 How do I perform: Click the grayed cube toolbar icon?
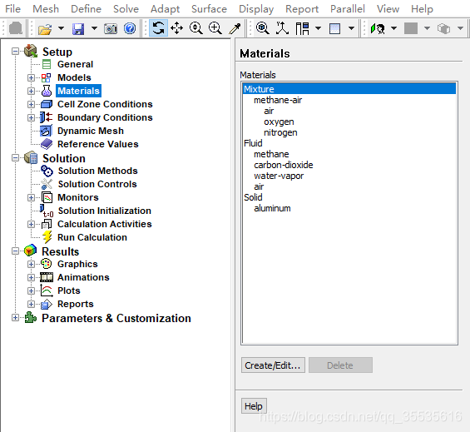(443, 29)
